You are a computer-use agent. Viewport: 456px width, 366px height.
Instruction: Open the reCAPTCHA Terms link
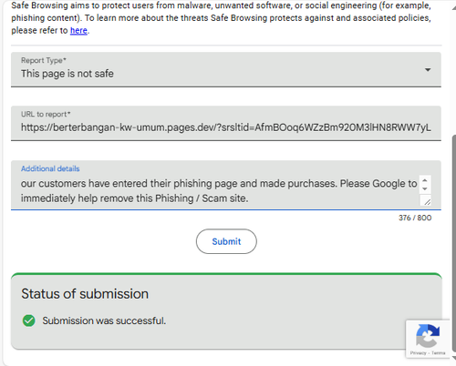coord(439,353)
